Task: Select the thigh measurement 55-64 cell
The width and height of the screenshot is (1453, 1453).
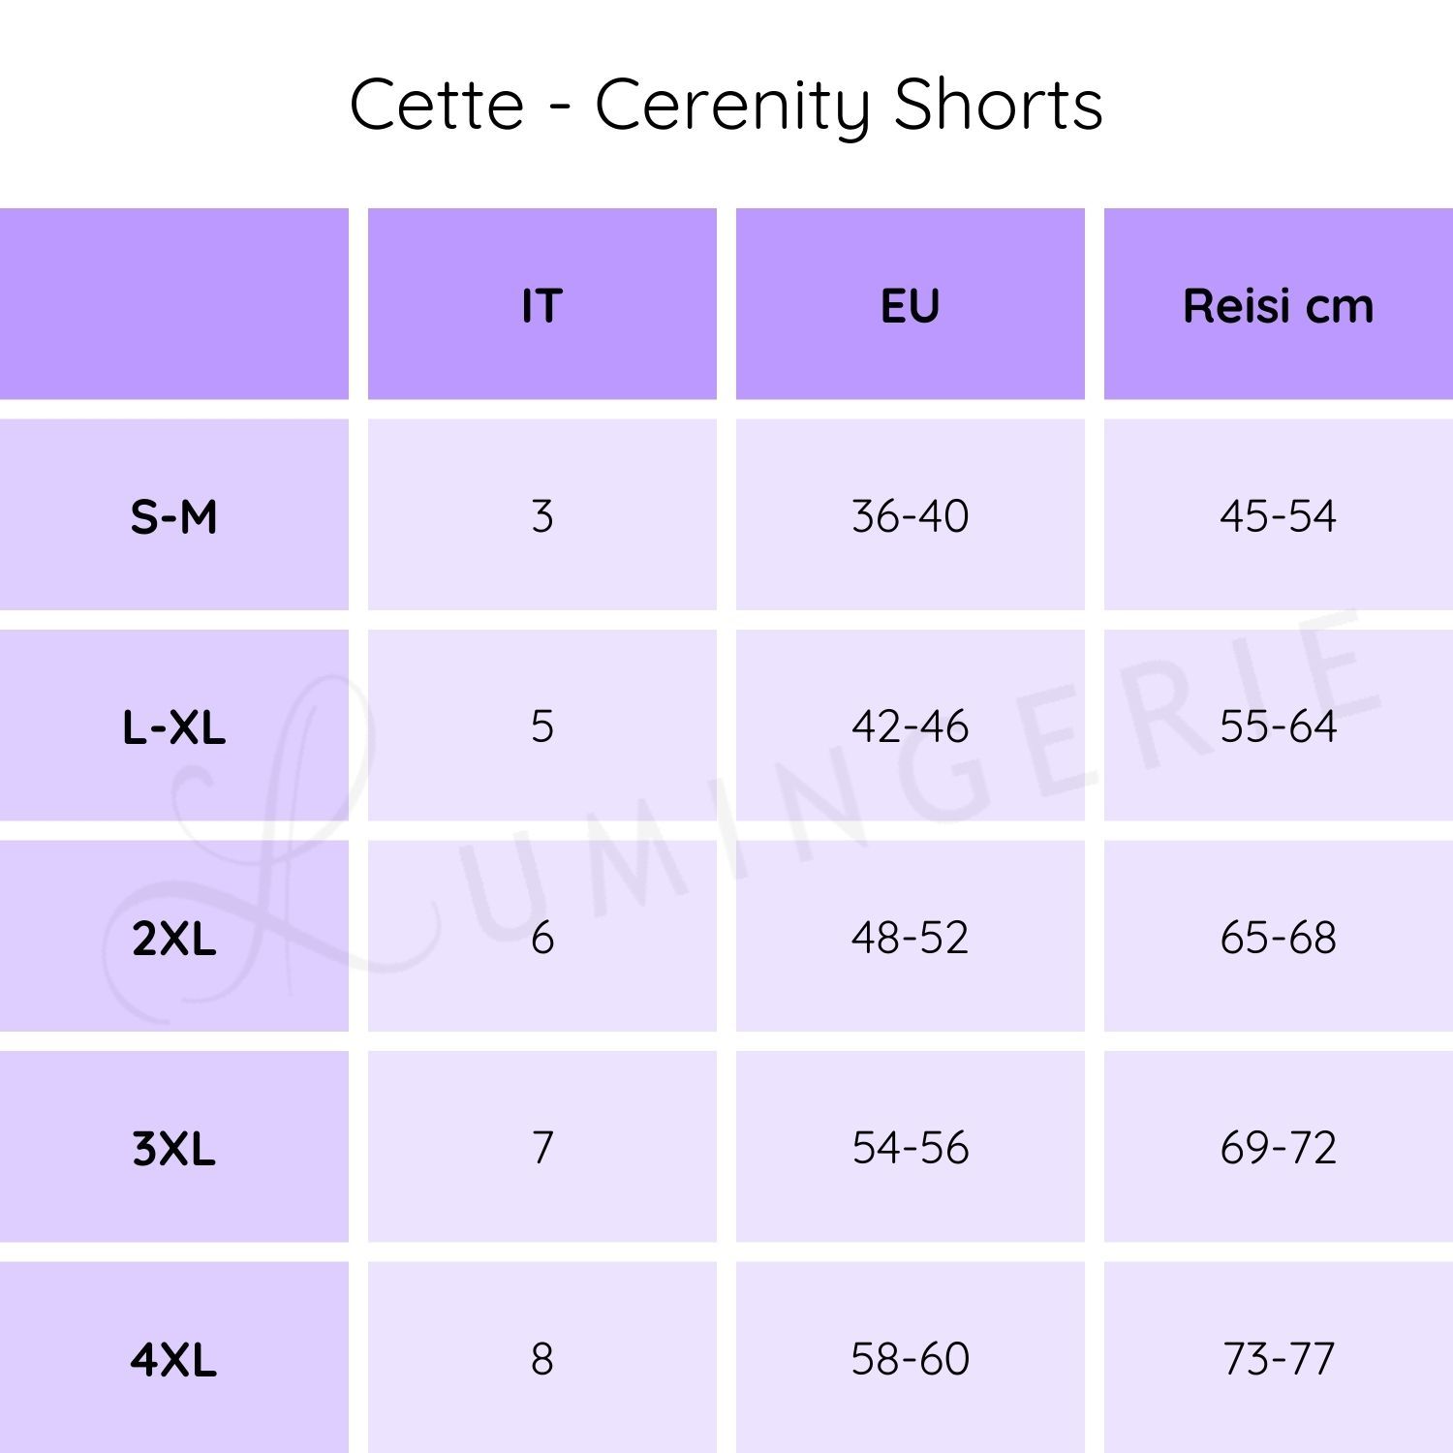Action: 1278,726
